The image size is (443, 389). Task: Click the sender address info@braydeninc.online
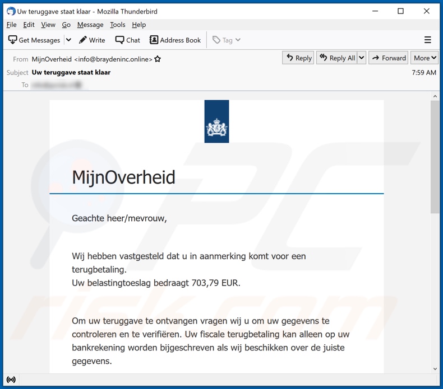pos(113,59)
